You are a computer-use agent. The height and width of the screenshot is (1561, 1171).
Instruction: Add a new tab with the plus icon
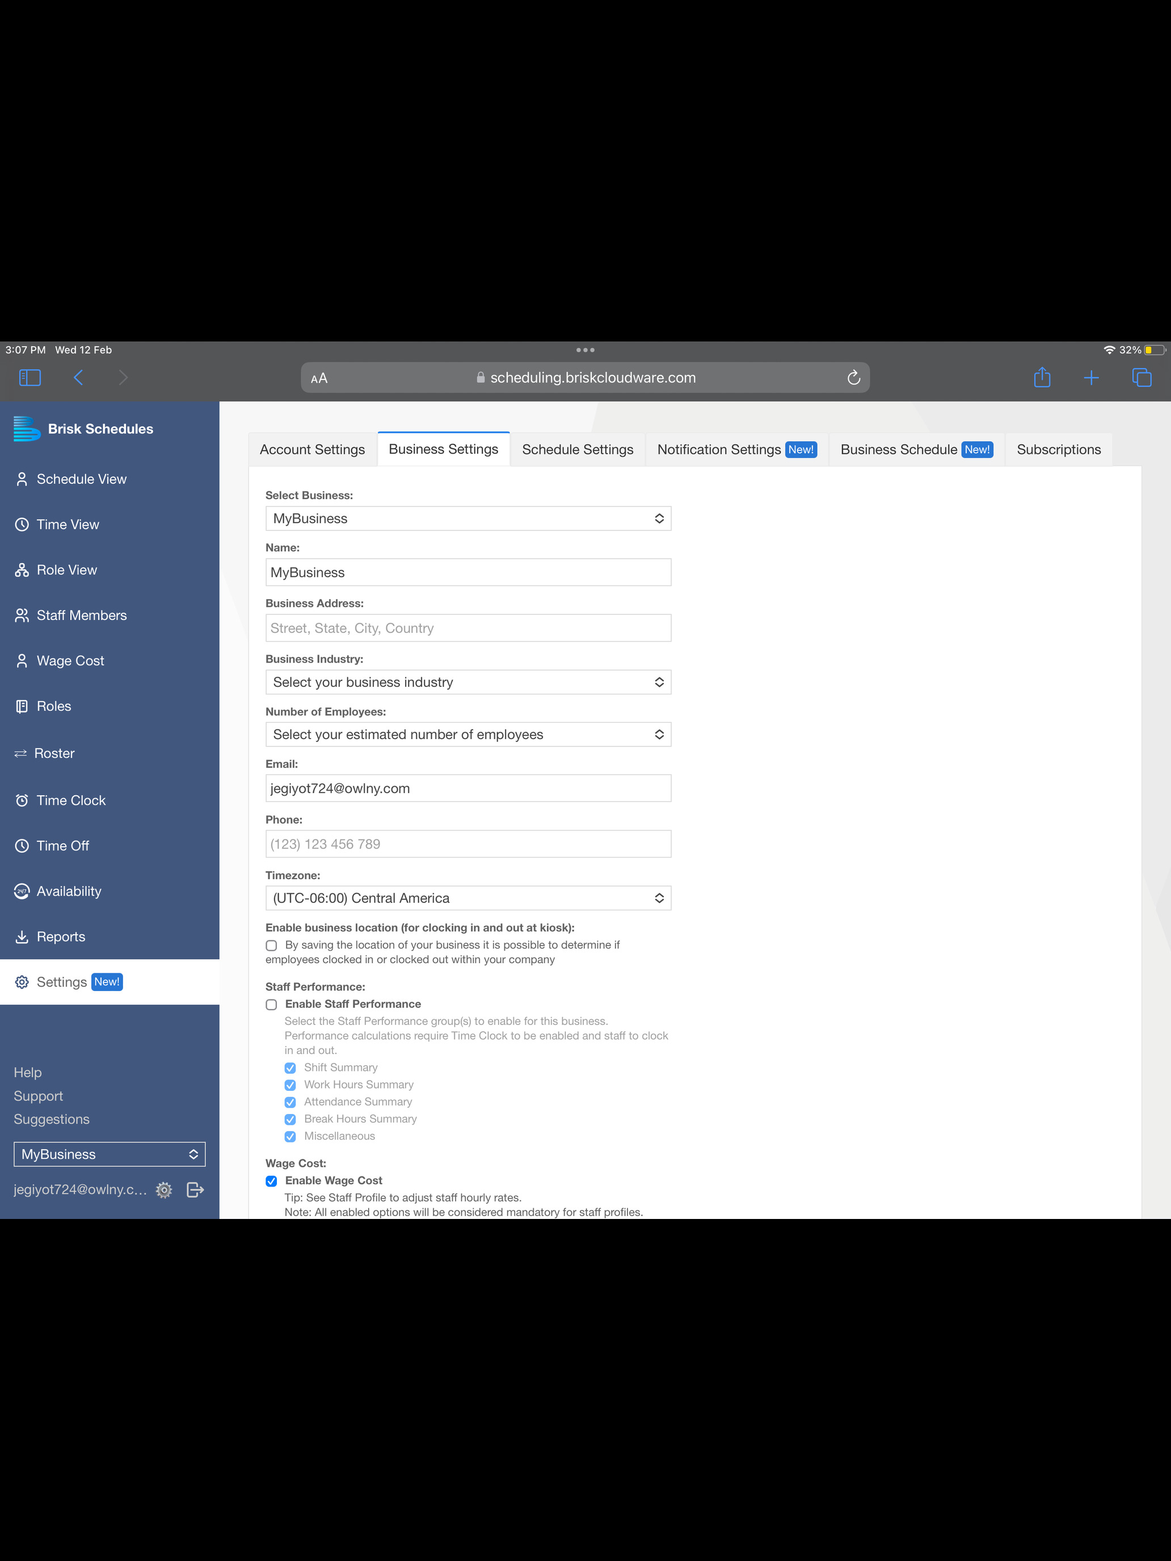coord(1091,378)
